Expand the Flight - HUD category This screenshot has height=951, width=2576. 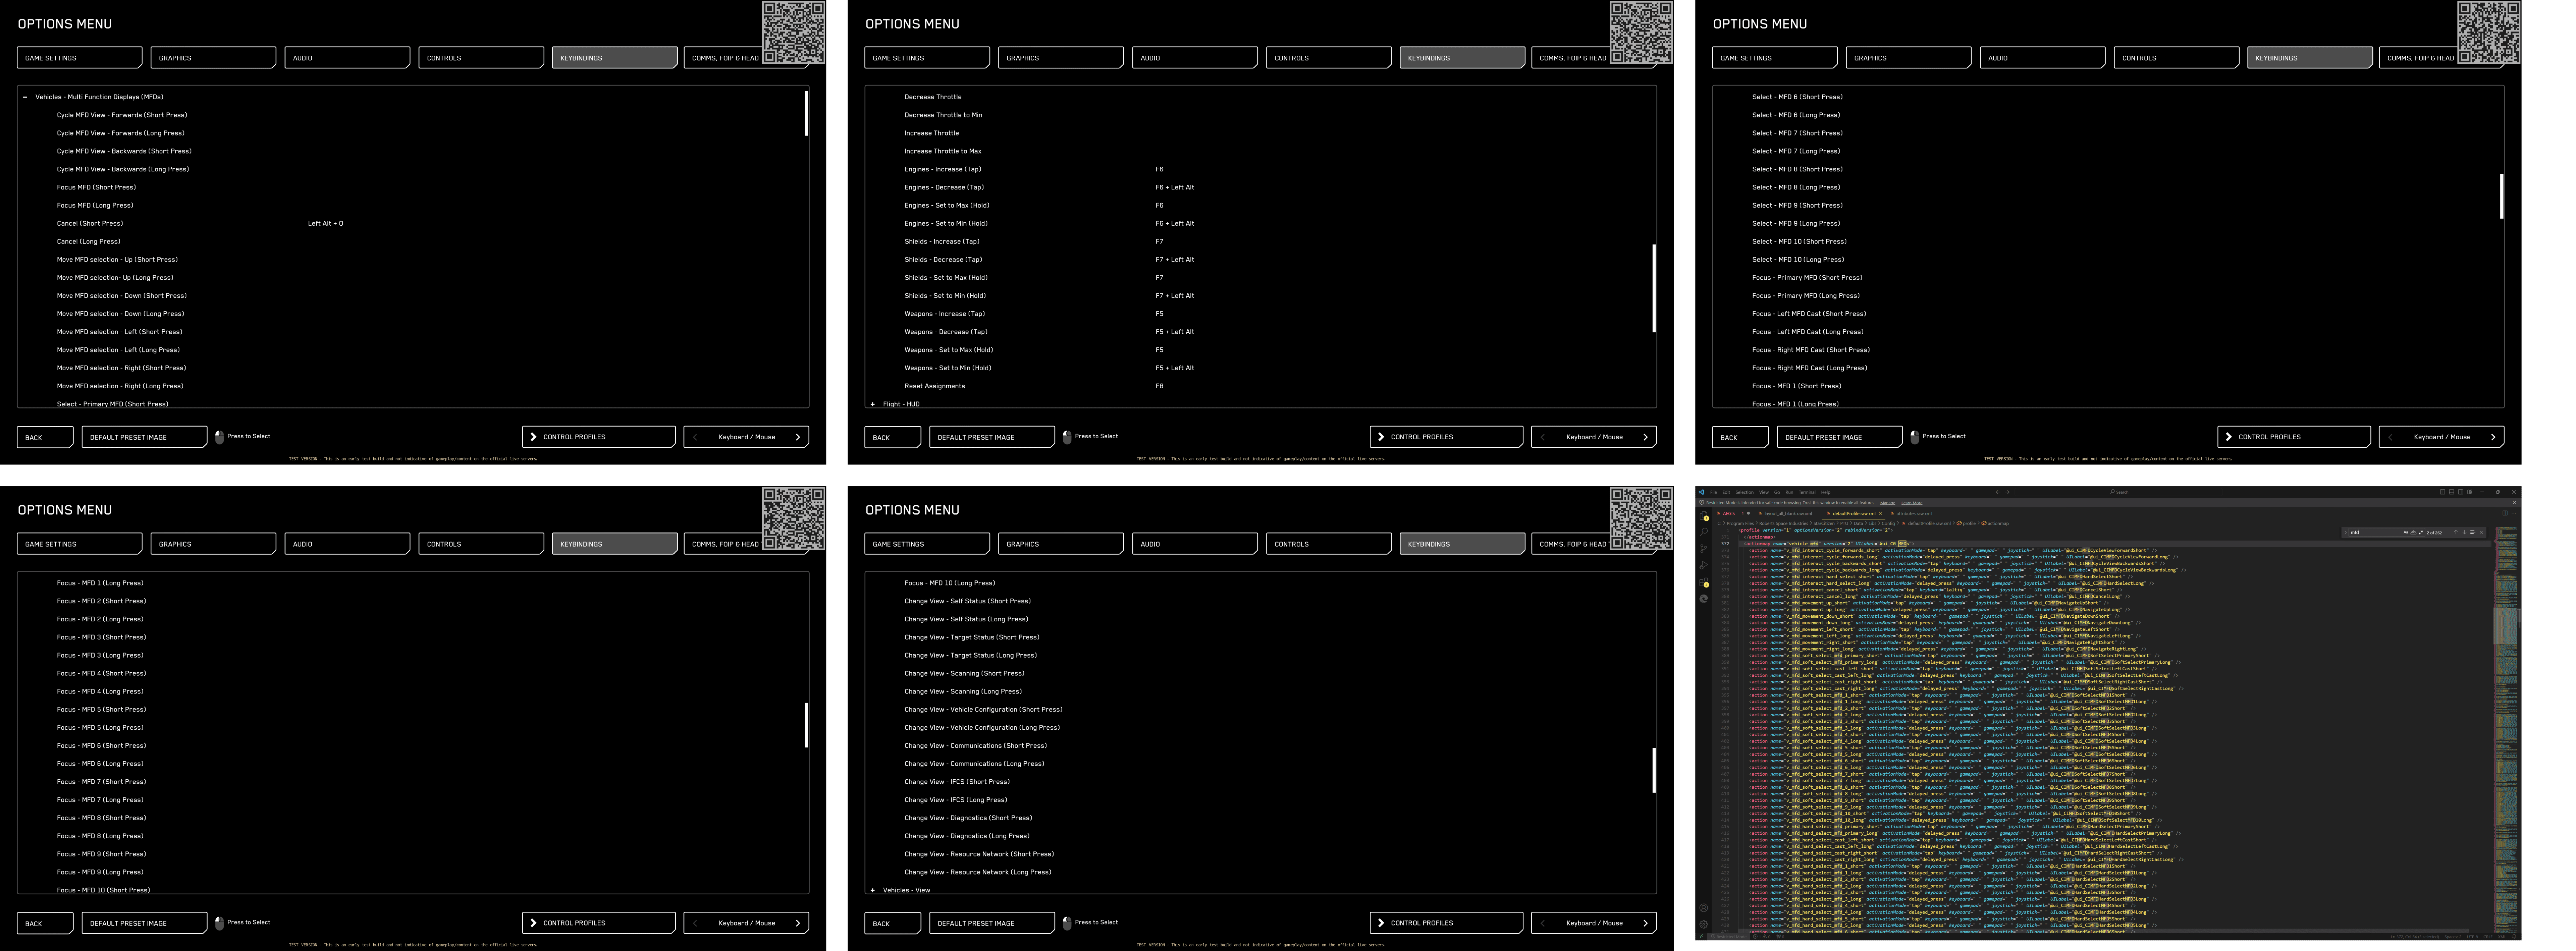873,404
